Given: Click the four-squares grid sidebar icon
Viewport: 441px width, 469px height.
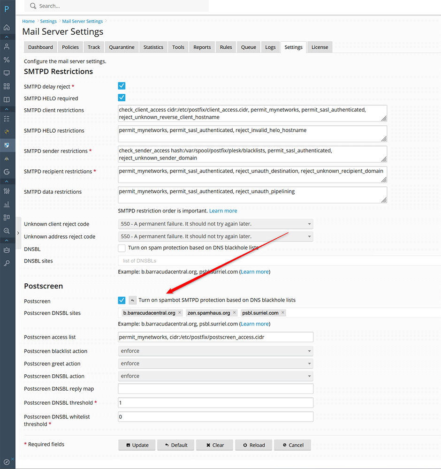Looking at the screenshot, I should (7, 86).
